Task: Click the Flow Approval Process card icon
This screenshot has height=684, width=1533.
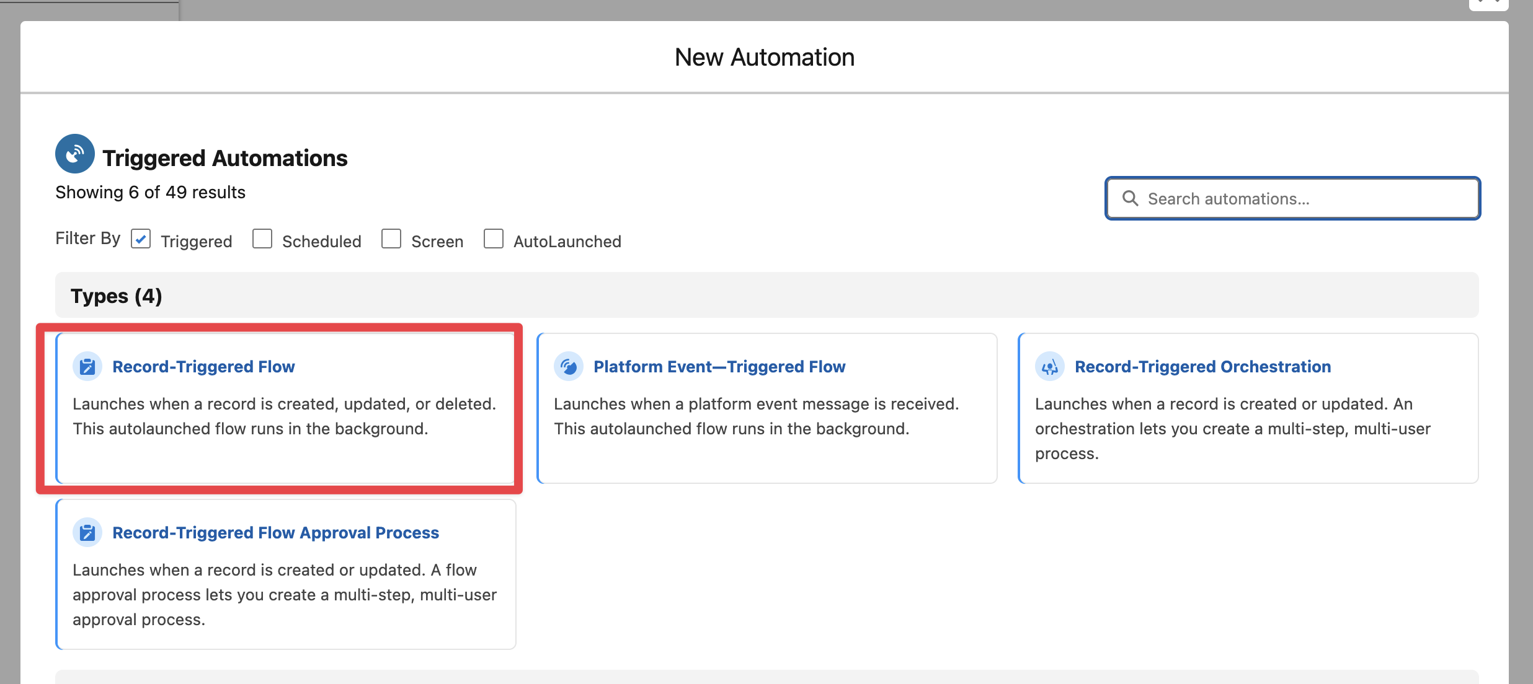Action: click(87, 533)
